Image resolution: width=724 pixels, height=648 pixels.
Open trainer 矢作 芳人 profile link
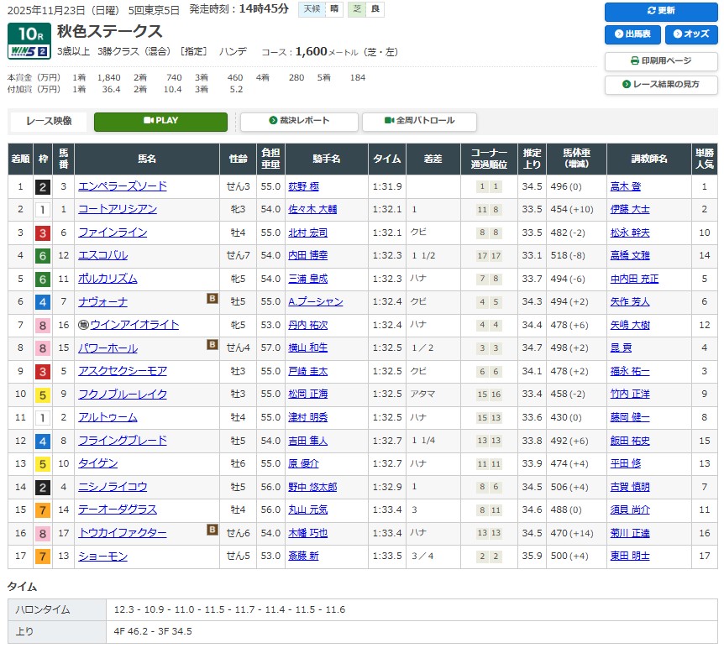tap(630, 301)
